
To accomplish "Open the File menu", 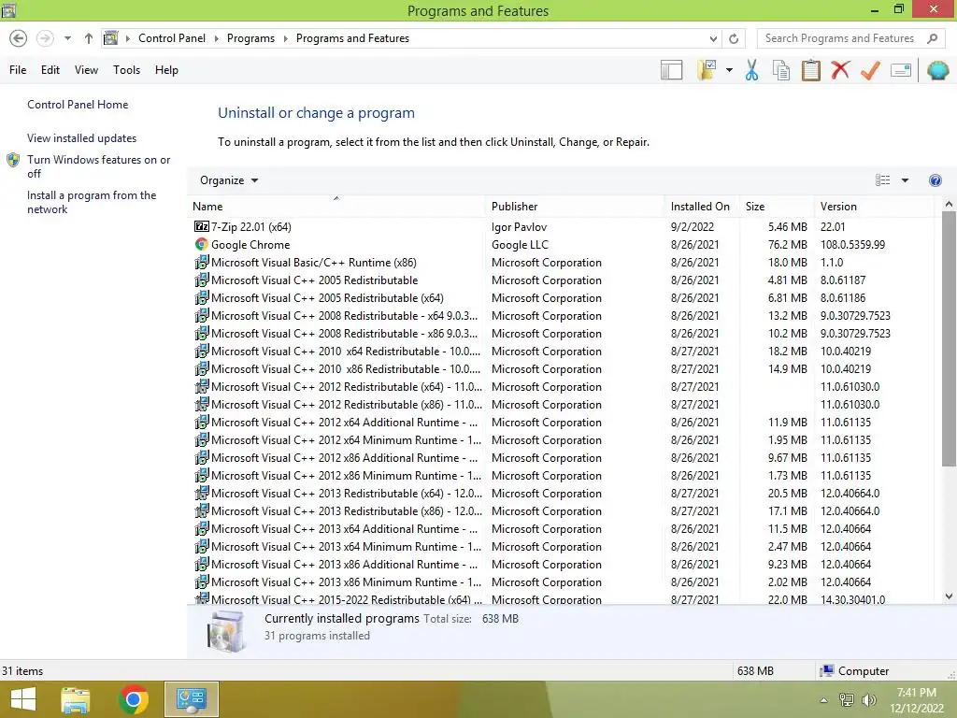I will coord(18,70).
